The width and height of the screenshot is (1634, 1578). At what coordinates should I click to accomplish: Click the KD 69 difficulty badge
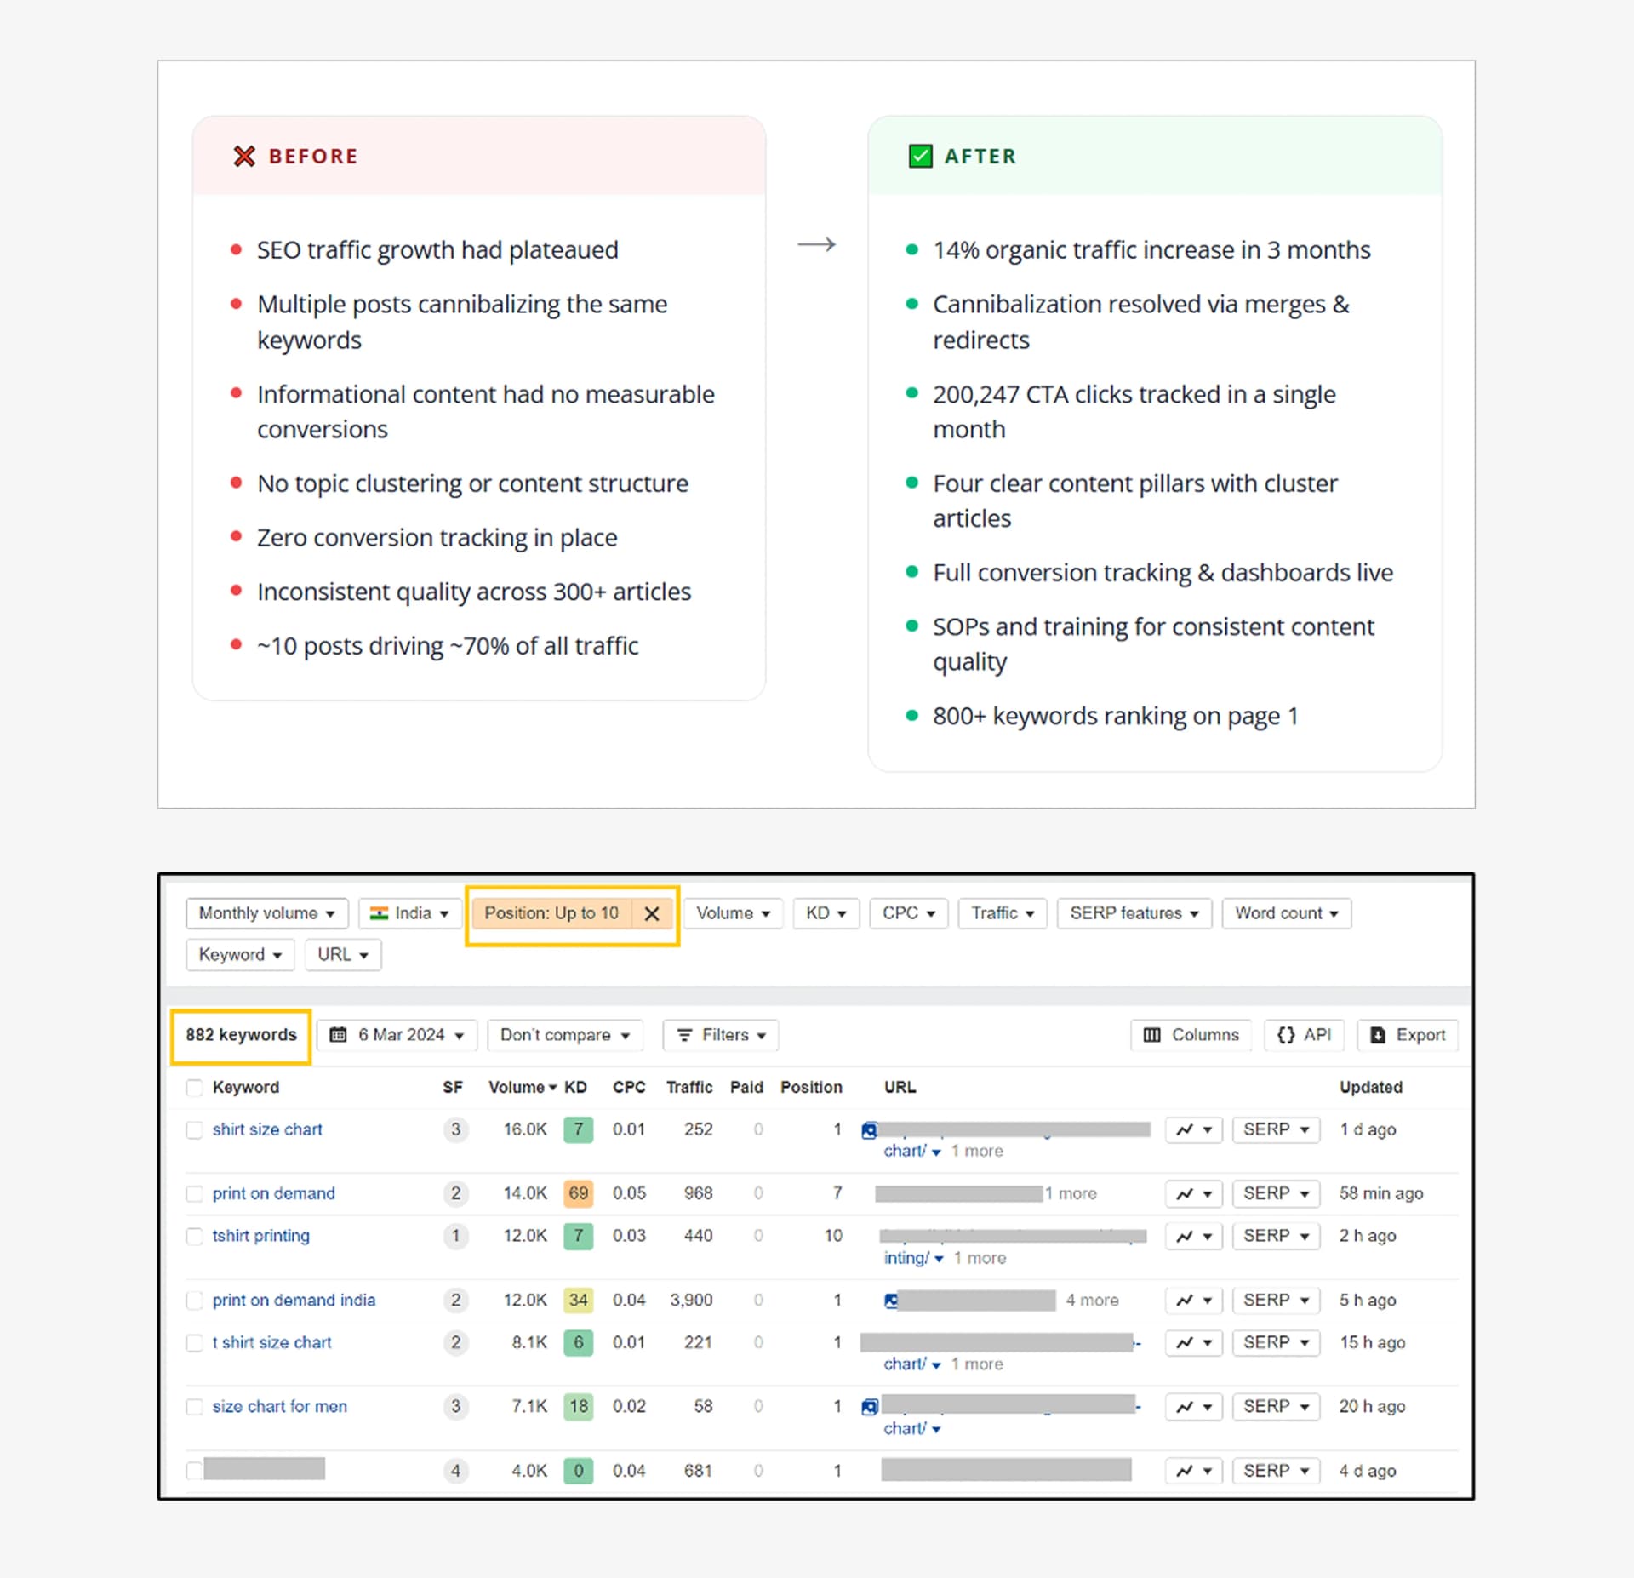(578, 1193)
